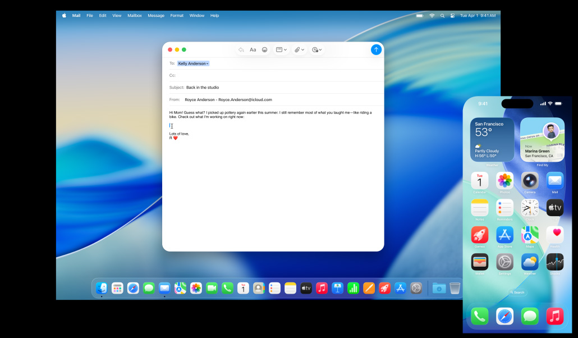
Task: Expand the paperclip attachment dropdown
Action: (300, 50)
